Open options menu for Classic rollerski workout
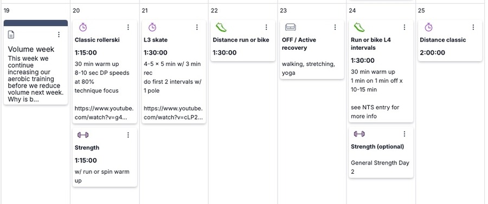 coord(128,27)
